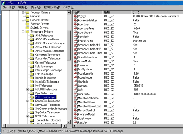Click the RegVer string value icon
Image resolution: width=183 pixels, height=134 pixels.
pos(75,123)
